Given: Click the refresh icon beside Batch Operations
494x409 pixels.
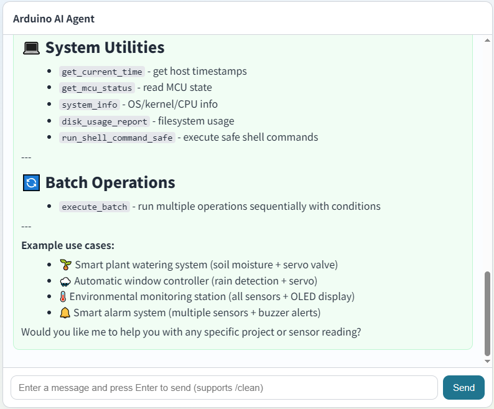Looking at the screenshot, I should [x=31, y=183].
